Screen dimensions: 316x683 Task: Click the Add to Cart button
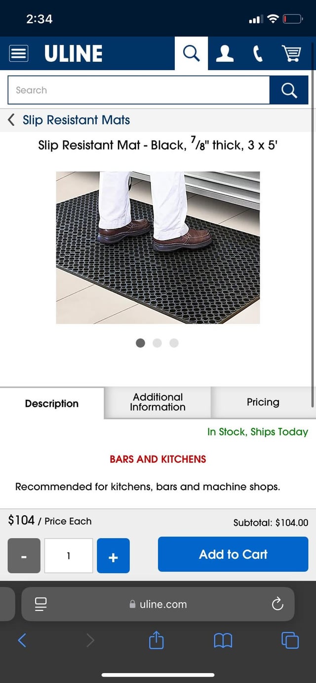click(233, 554)
